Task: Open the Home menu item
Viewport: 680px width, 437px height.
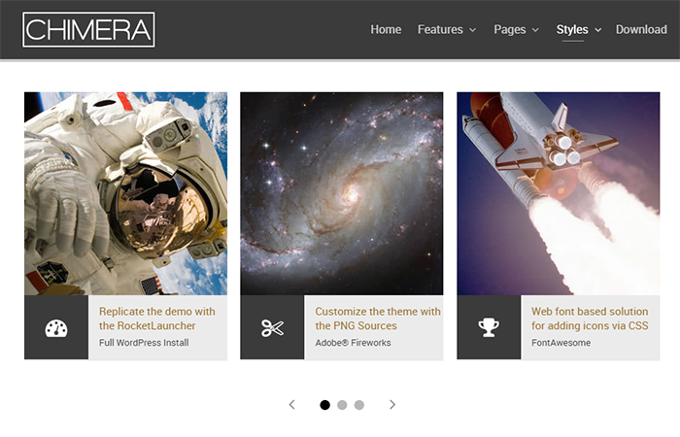Action: coord(386,29)
